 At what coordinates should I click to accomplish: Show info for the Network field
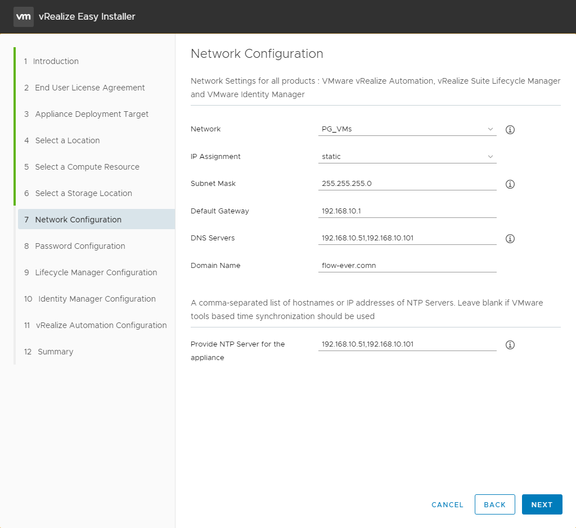[510, 130]
